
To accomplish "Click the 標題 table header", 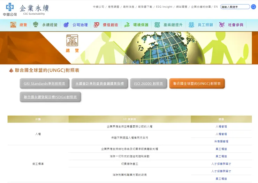I will 221,119.
